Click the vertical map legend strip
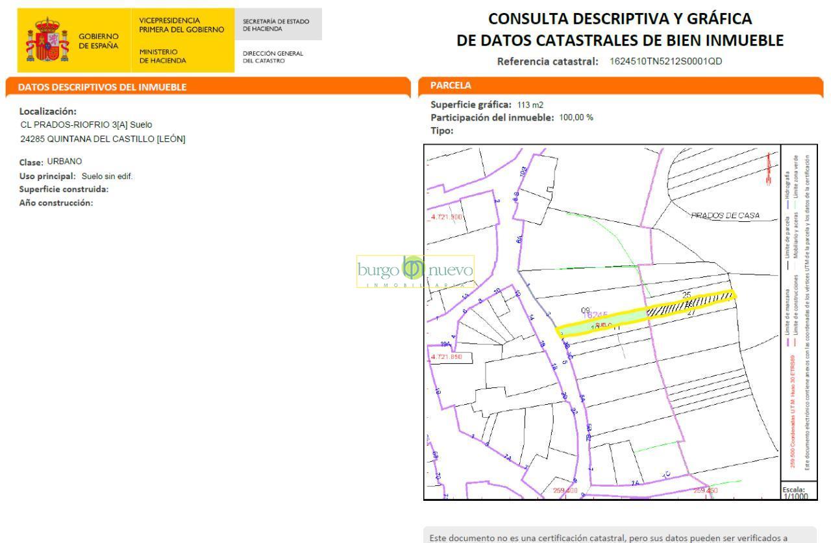831x543 pixels. (x=797, y=311)
